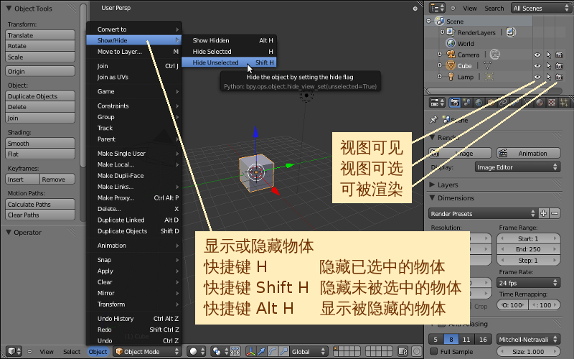
Task: Open the Image Editor display dropdown
Action: [517, 167]
